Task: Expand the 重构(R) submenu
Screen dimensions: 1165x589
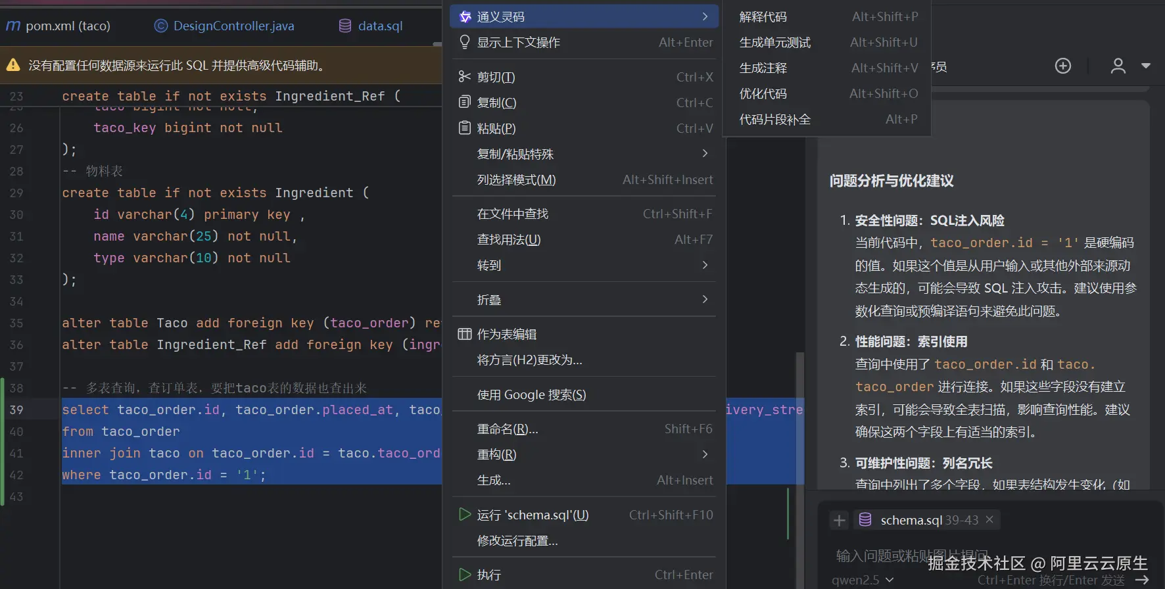Action: (584, 454)
